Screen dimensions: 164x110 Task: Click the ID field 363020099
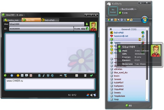41,29
